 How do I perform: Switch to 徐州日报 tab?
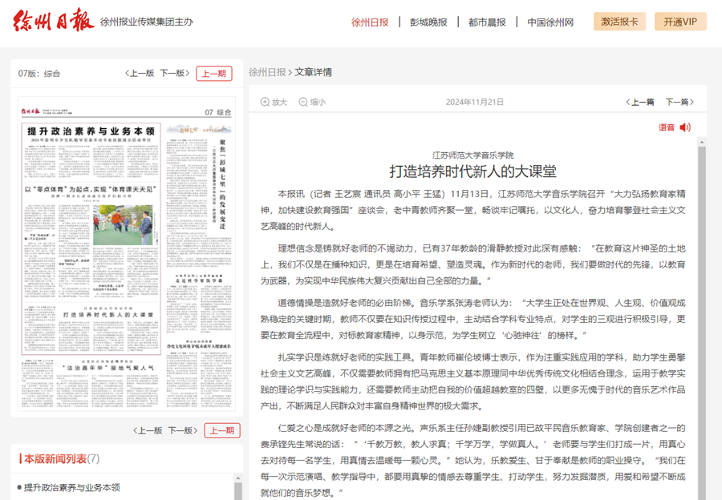tap(370, 22)
